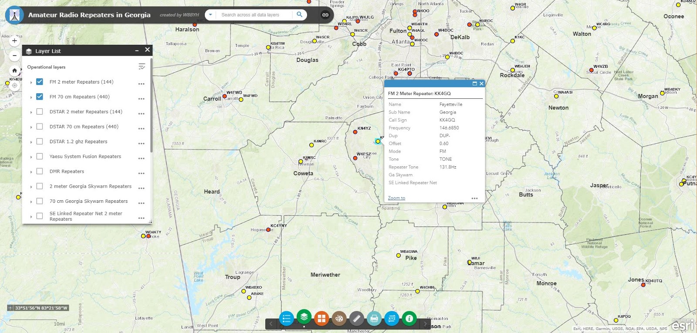Screen dimensions: 697x333
Task: Open the Print widget
Action: coord(374,319)
